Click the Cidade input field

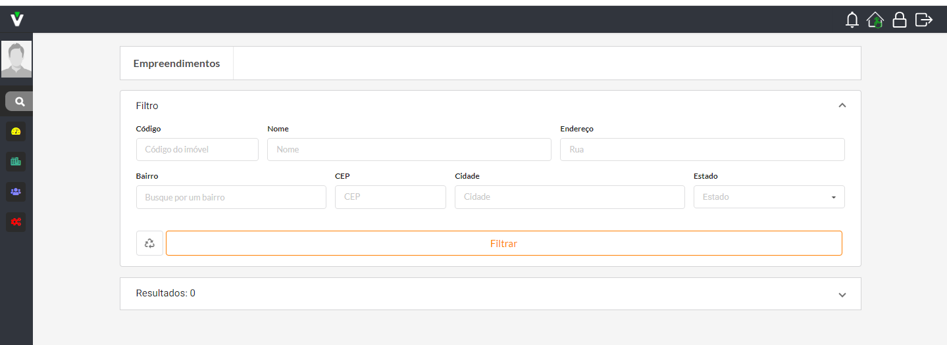click(x=570, y=197)
